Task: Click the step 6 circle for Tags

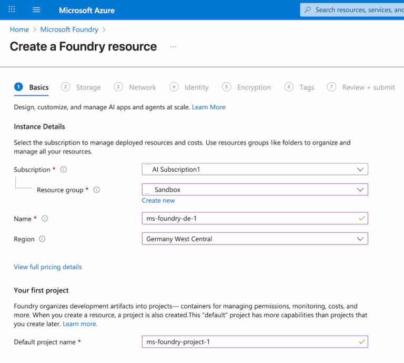Action: coord(289,87)
